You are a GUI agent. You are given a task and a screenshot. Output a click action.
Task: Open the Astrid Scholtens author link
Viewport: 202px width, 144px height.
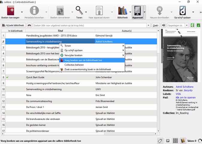click(185, 87)
